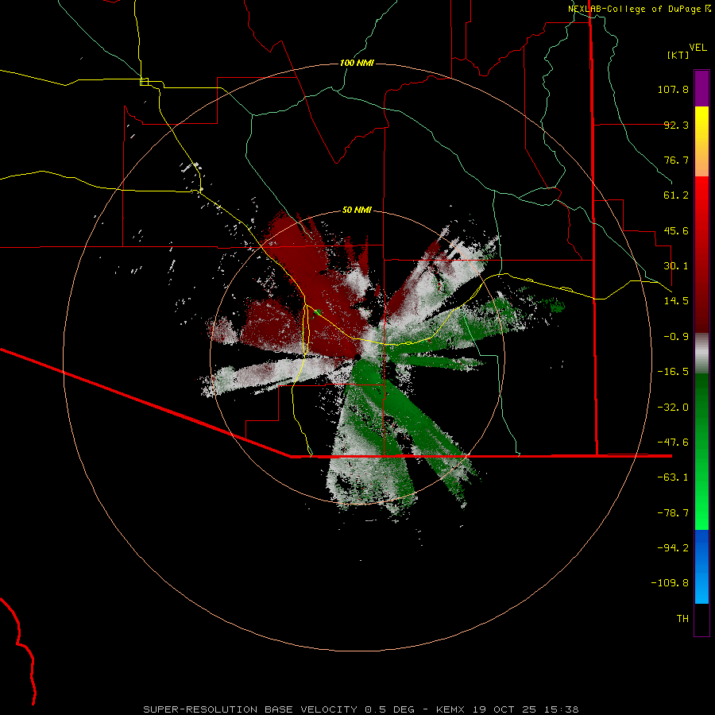
Task: Click the 76.7 legend value
Action: pyautogui.click(x=676, y=160)
